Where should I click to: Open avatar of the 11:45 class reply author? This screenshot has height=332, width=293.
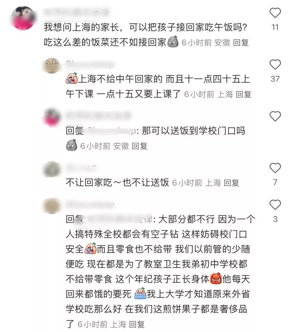[x=52, y=66]
